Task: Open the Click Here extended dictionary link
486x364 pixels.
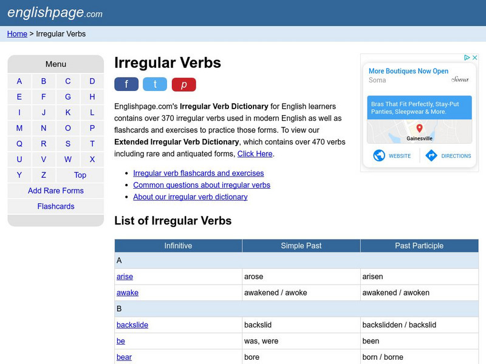Action: tap(255, 154)
